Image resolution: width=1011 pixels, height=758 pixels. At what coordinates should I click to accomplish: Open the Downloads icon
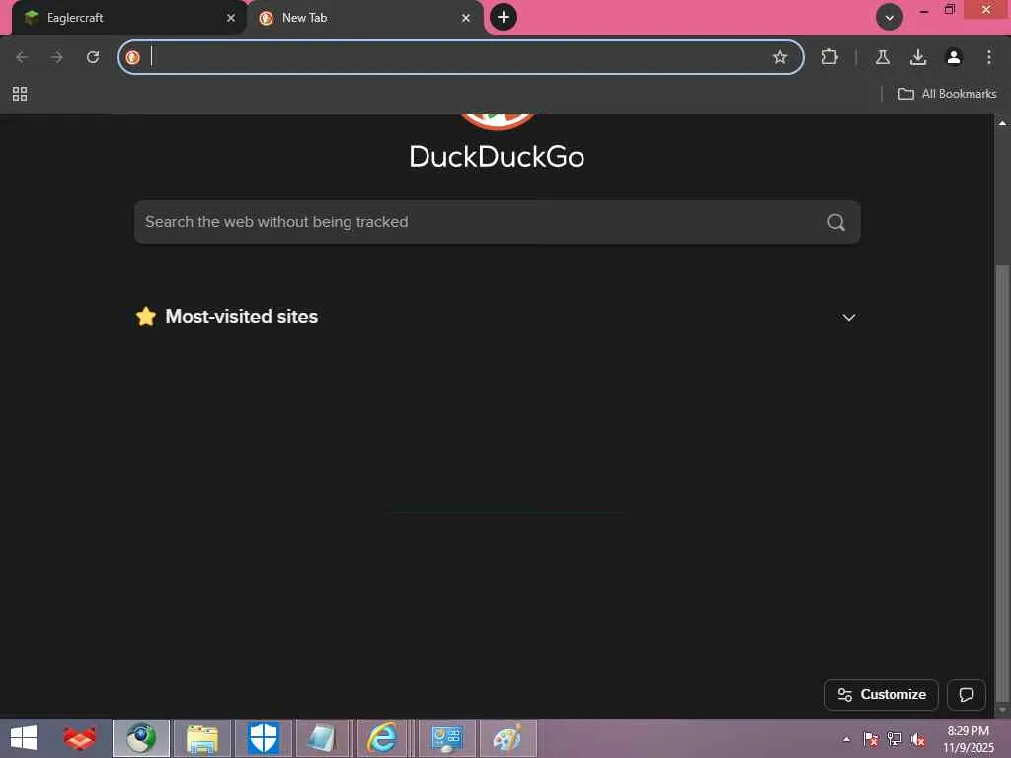click(x=917, y=57)
